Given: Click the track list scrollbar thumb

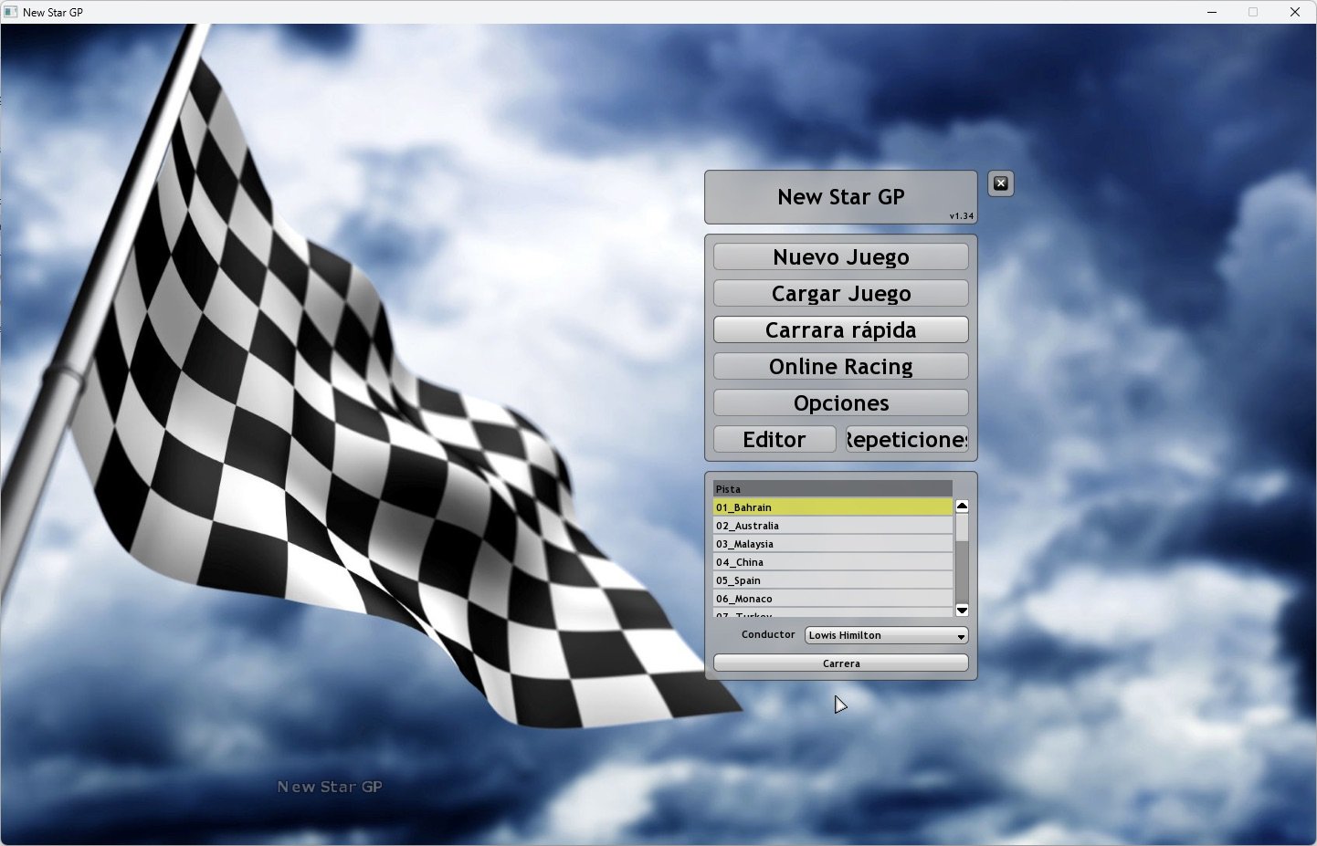Looking at the screenshot, I should point(962,528).
